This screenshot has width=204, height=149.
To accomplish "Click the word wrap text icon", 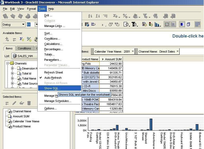I will pos(93,24).
